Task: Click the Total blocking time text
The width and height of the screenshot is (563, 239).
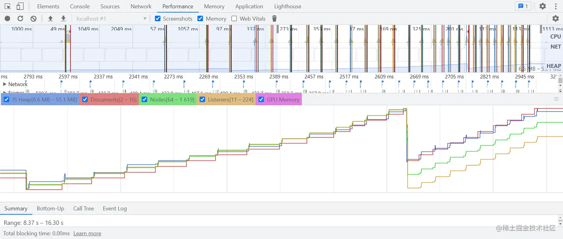Action: point(36,233)
